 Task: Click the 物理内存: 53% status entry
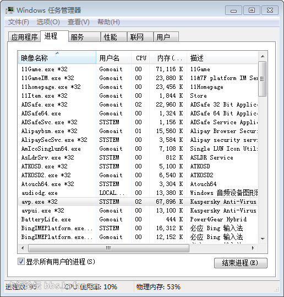tap(159, 287)
